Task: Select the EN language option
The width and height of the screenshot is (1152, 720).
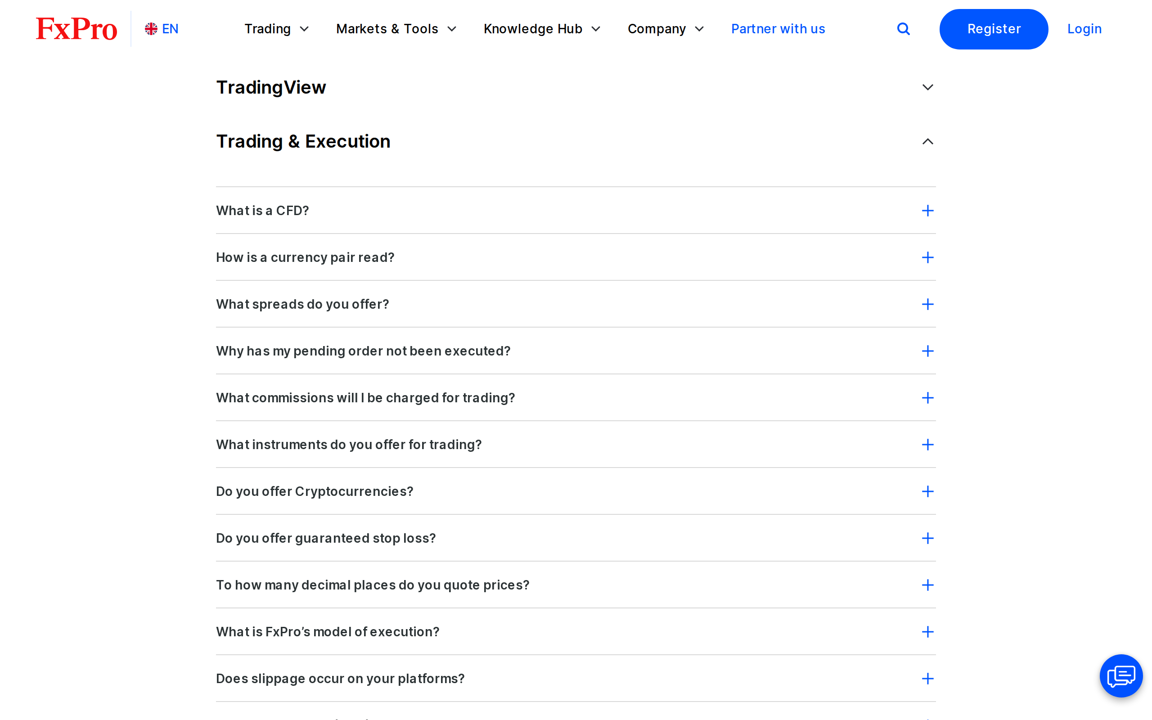Action: (162, 29)
